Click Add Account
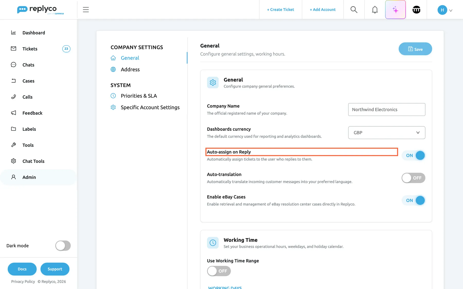The image size is (463, 289). pyautogui.click(x=323, y=10)
